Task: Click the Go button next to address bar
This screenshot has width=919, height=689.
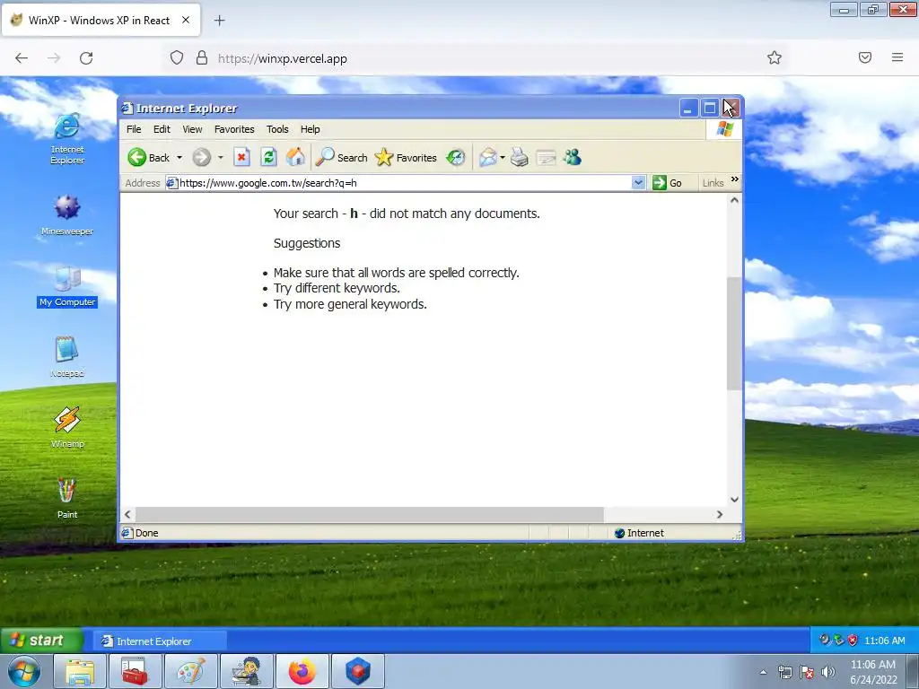Action: tap(668, 183)
